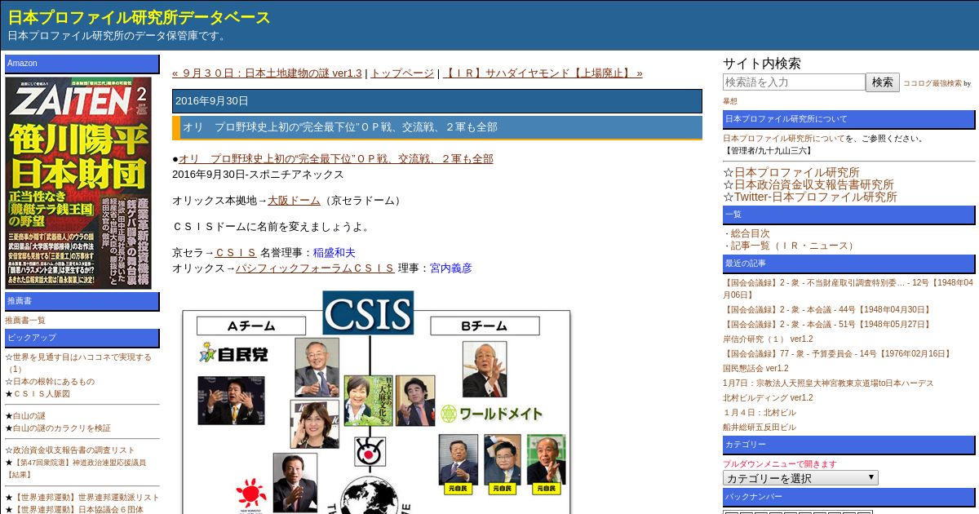
Task: Click the Aチーム label in the diagram
Action: pyautogui.click(x=251, y=326)
